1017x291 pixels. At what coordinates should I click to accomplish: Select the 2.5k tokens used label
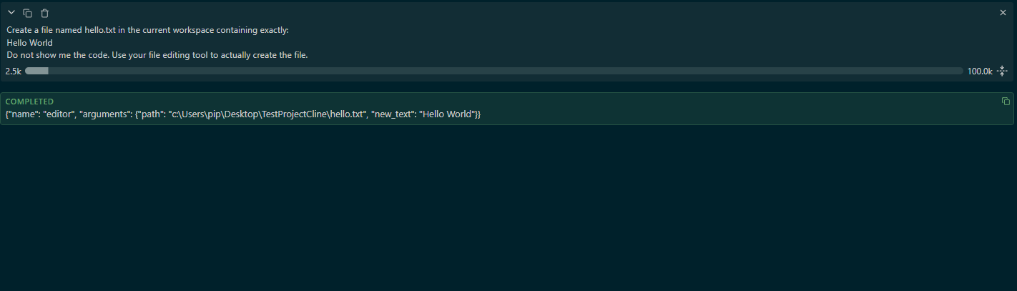[x=13, y=71]
